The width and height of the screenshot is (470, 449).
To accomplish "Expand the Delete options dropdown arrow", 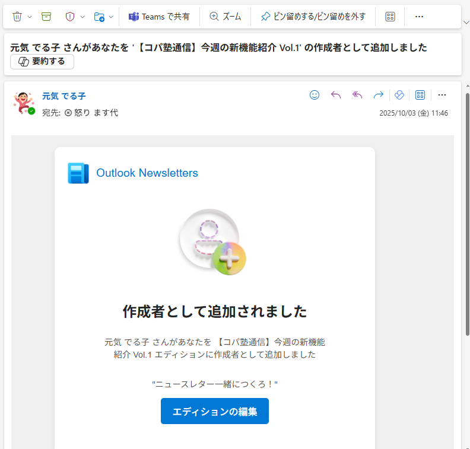I will click(x=30, y=17).
